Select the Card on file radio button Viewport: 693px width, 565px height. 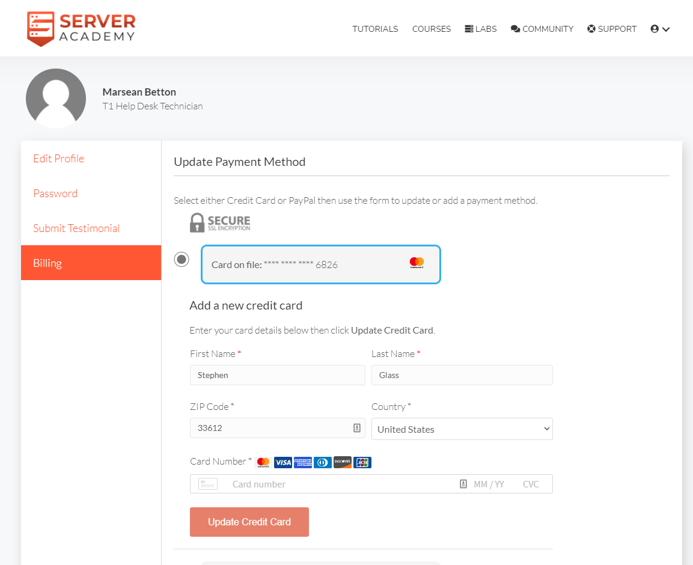pyautogui.click(x=182, y=260)
